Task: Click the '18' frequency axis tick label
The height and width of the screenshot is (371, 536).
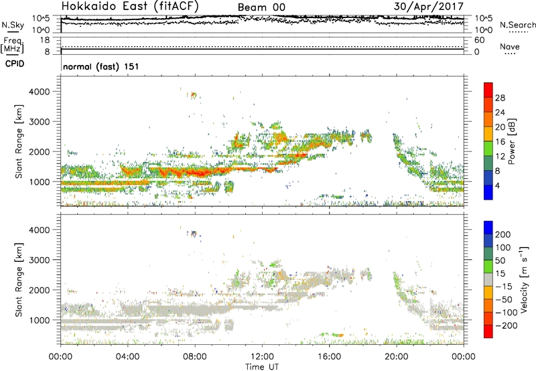Action: tap(45, 40)
